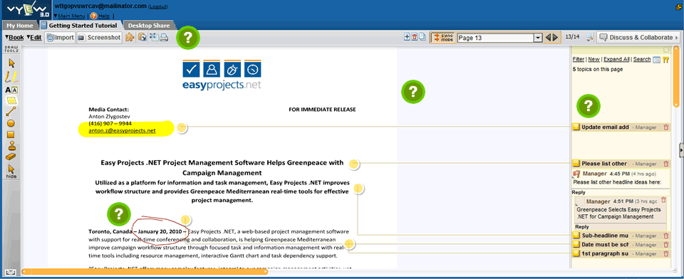Image resolution: width=684 pixels, height=279 pixels.
Task: Expand the '1st paragraph su' topic
Action: point(576,253)
